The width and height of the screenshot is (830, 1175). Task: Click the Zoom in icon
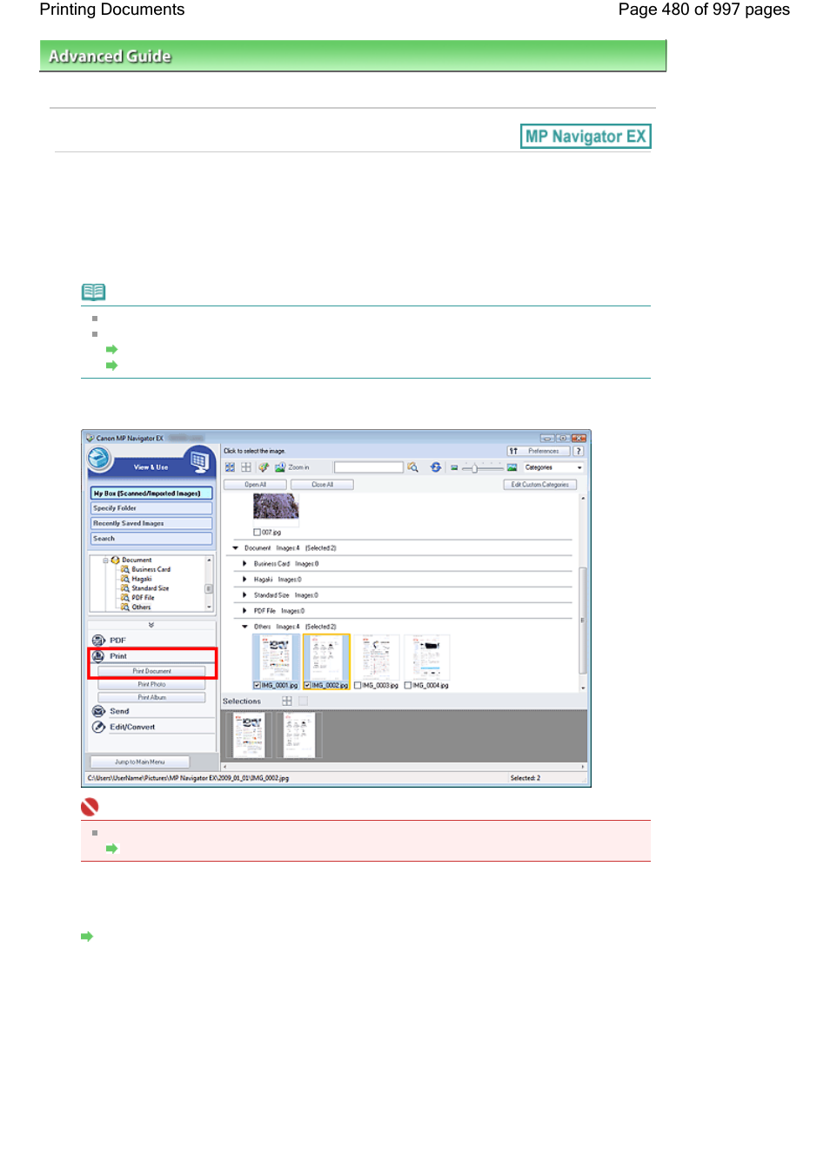(280, 467)
